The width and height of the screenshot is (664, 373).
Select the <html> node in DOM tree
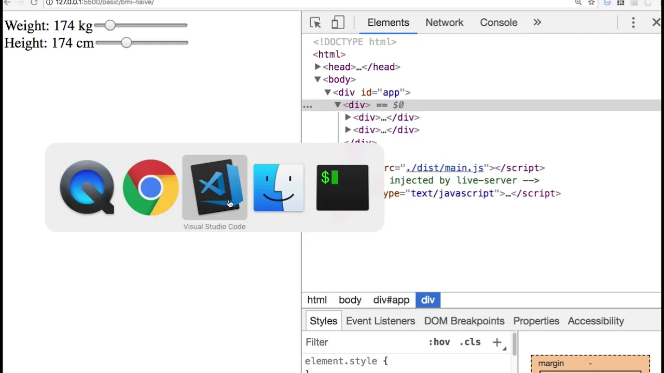[x=329, y=54]
